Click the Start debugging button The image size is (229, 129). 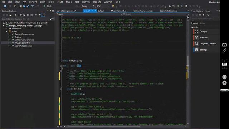(x=48, y=6)
